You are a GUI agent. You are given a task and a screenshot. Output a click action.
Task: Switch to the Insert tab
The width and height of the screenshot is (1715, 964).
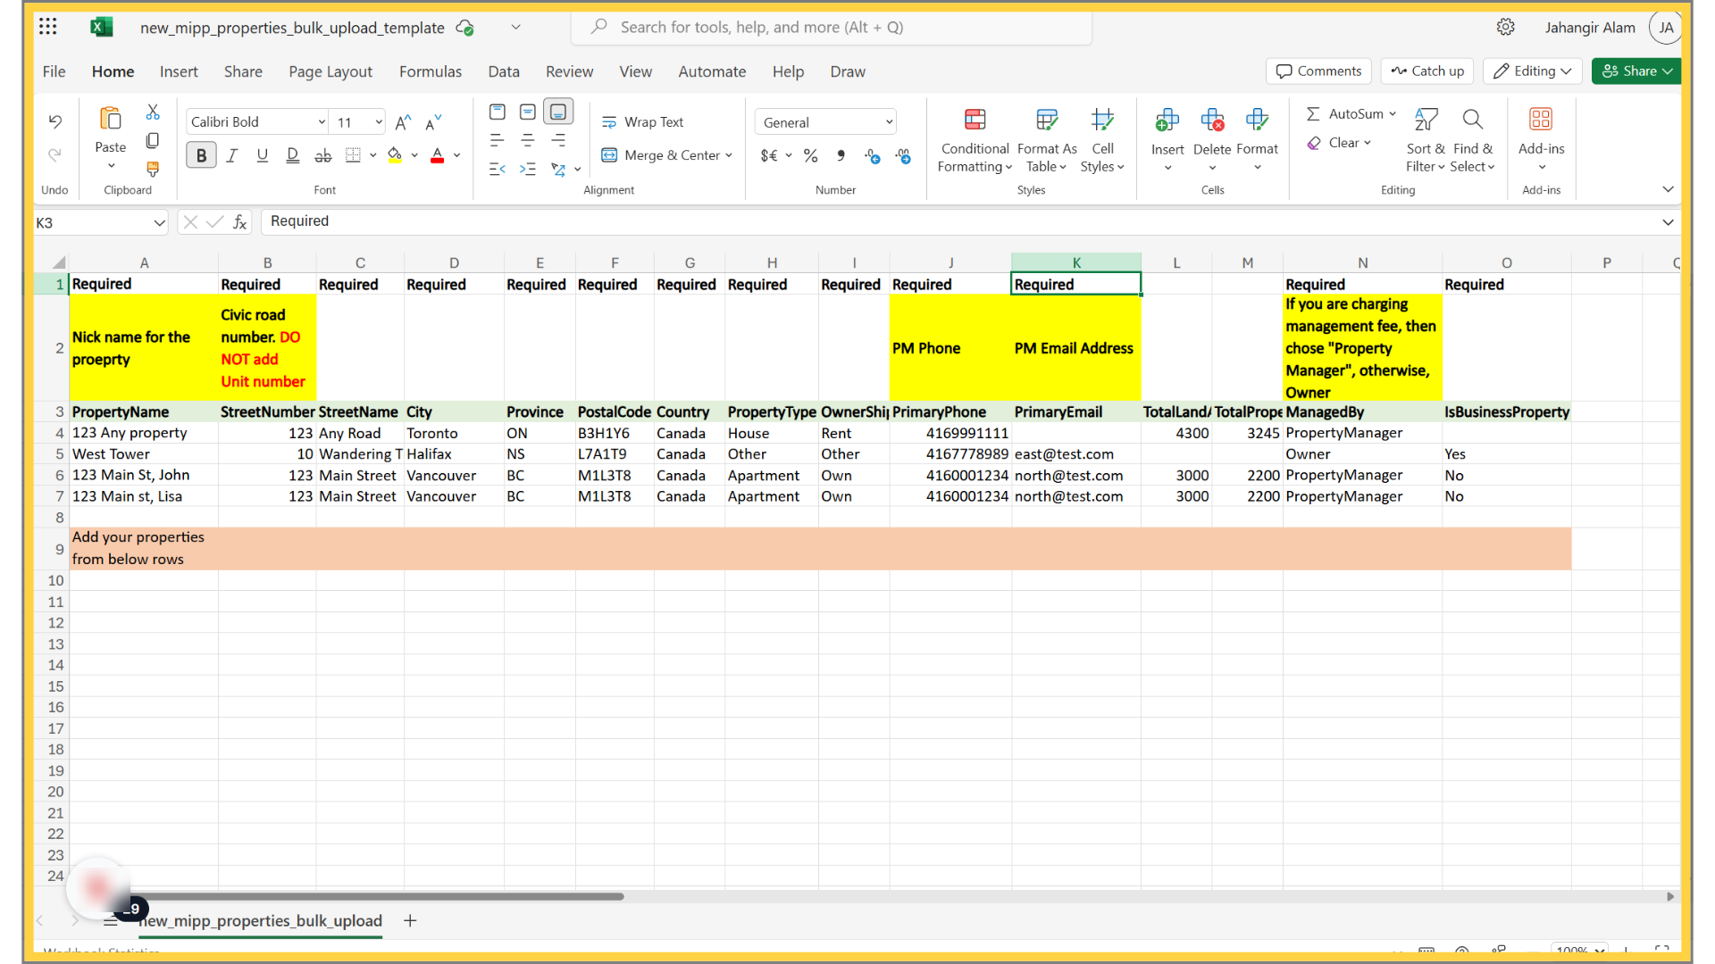click(179, 71)
